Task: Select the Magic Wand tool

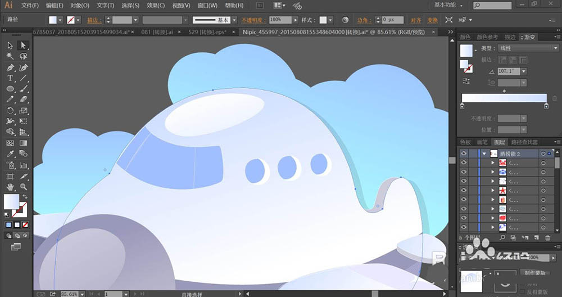Action: tap(10, 56)
